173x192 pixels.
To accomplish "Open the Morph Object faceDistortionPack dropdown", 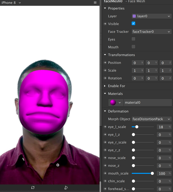I will [x=151, y=119].
